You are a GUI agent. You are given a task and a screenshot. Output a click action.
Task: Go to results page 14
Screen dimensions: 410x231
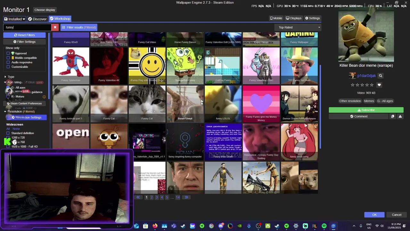pos(178,197)
